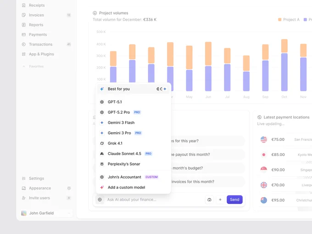Click the CUSTOM badge on John's Accountant
This screenshot has height=234, width=312.
click(x=151, y=177)
